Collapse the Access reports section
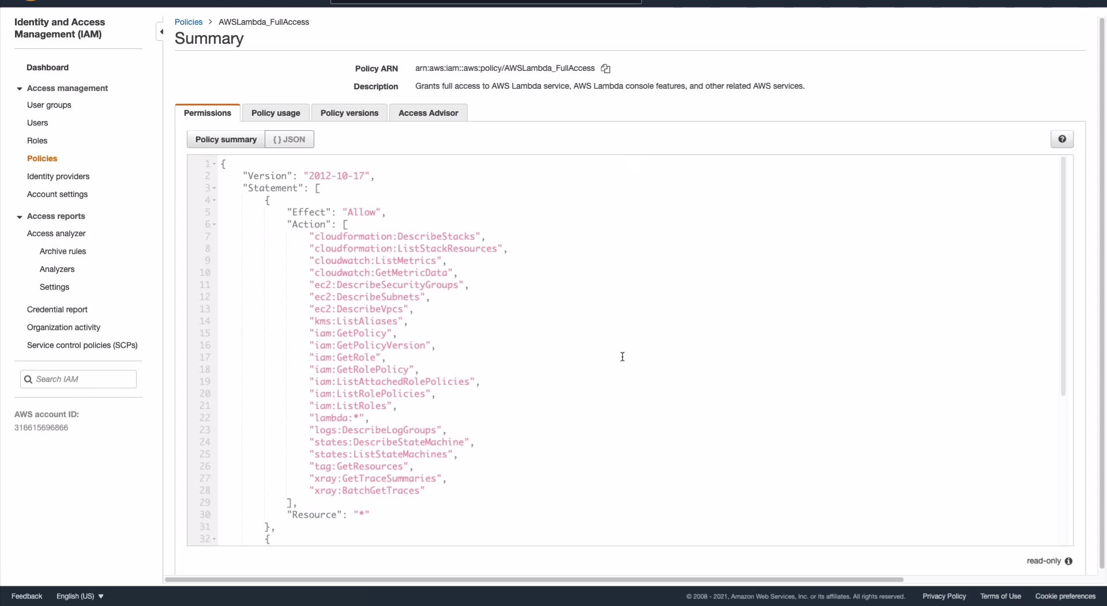The height and width of the screenshot is (606, 1107). tap(20, 217)
